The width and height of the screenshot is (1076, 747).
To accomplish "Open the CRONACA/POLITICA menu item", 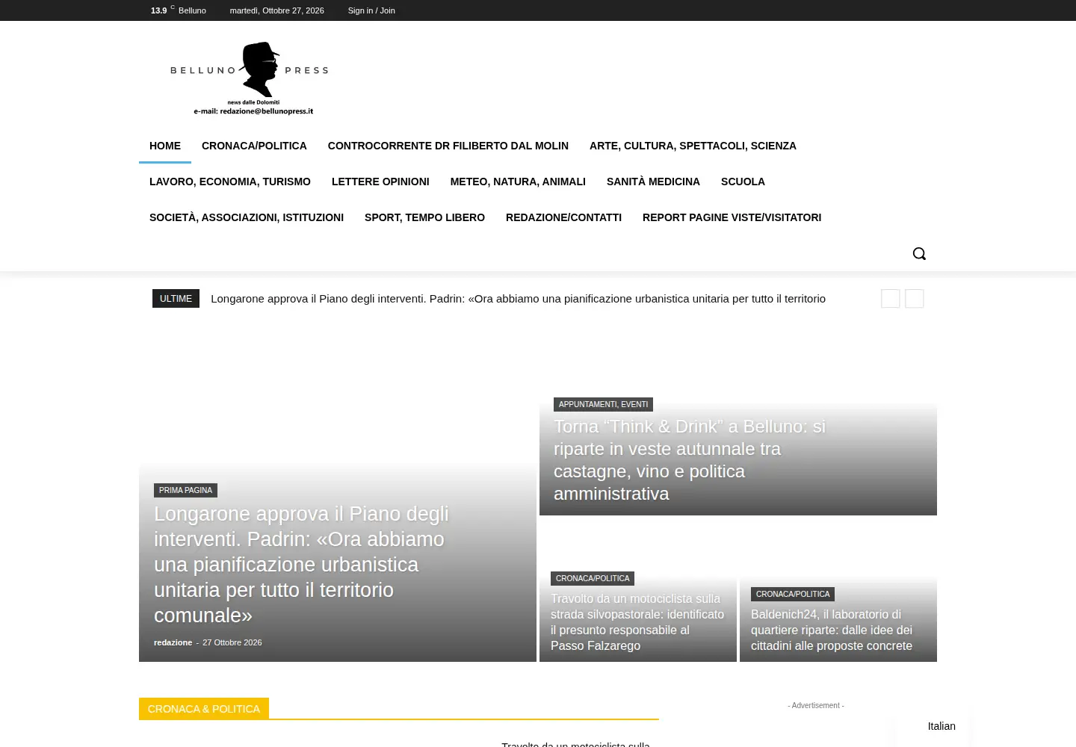I will coord(254,146).
